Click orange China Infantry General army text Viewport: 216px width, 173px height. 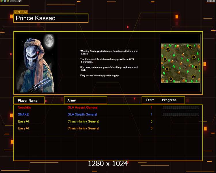click(x=83, y=128)
